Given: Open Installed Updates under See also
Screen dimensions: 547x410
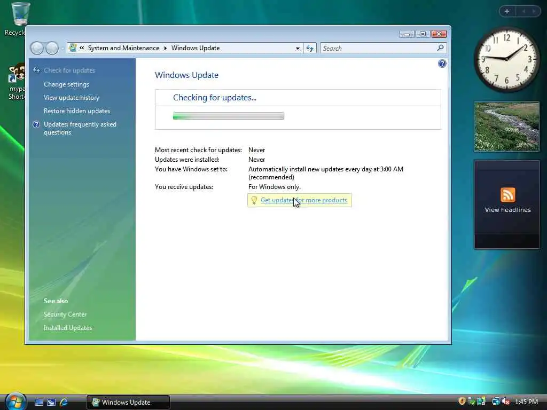Looking at the screenshot, I should [68, 328].
